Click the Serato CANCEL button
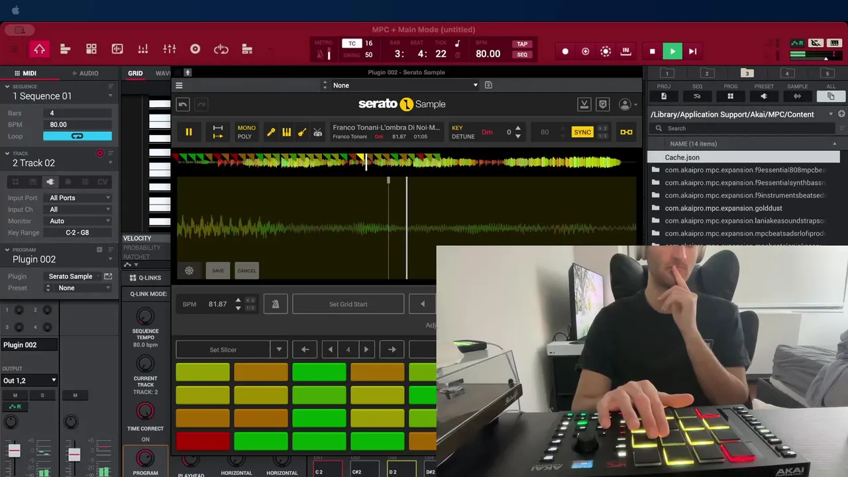848x477 pixels. 246,270
